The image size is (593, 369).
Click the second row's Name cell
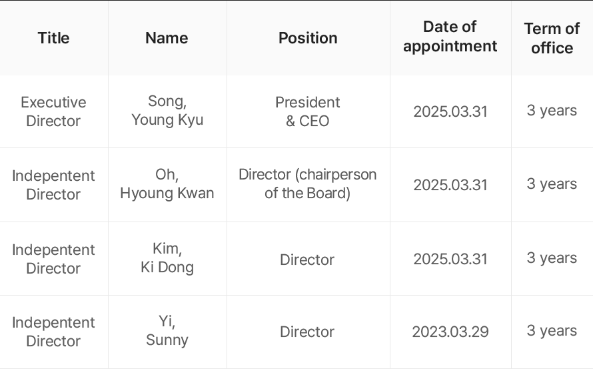tap(167, 185)
